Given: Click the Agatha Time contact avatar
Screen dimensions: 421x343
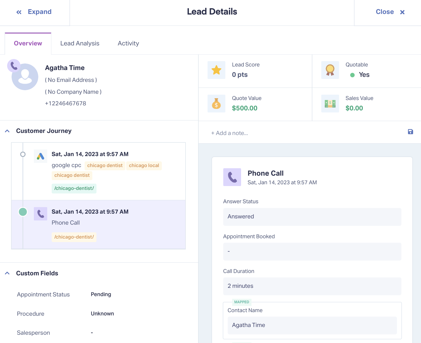Looking at the screenshot, I should point(25,77).
